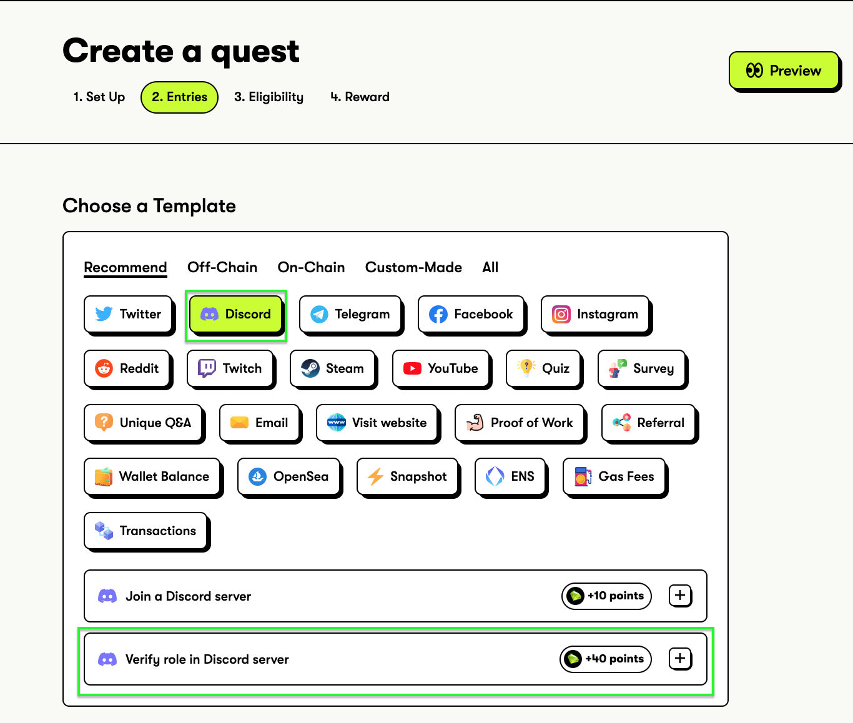Viewport: 853px width, 723px height.
Task: Show the Custom-Made templates tab
Action: [413, 267]
